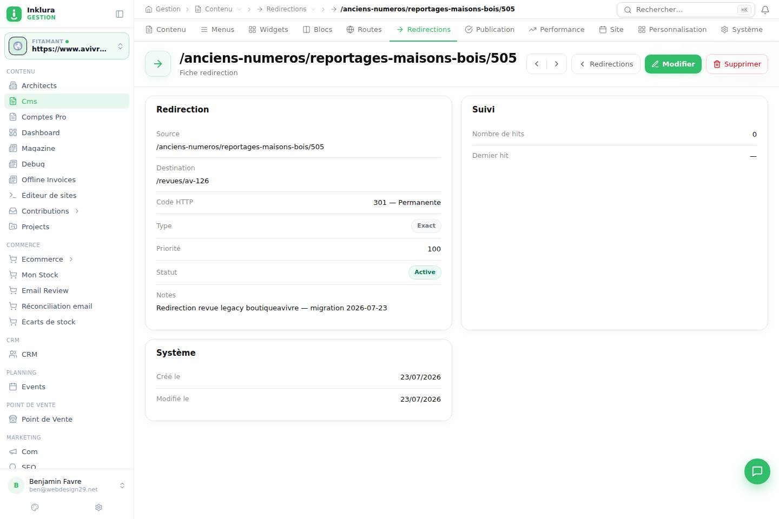Return to the Redirections list button
The image size is (779, 519).
tap(606, 64)
